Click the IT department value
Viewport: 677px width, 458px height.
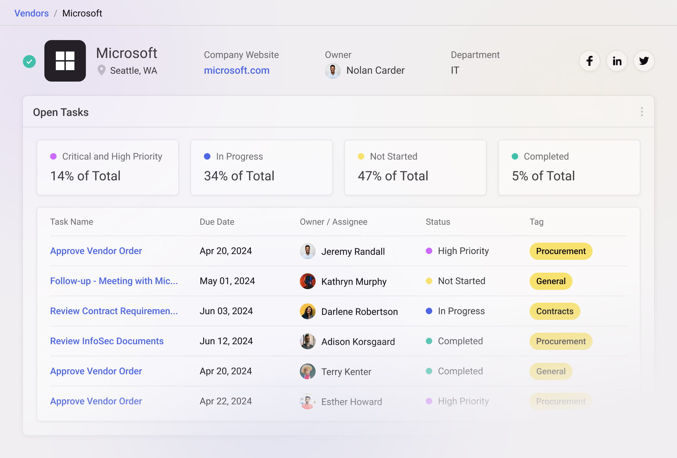(x=455, y=70)
